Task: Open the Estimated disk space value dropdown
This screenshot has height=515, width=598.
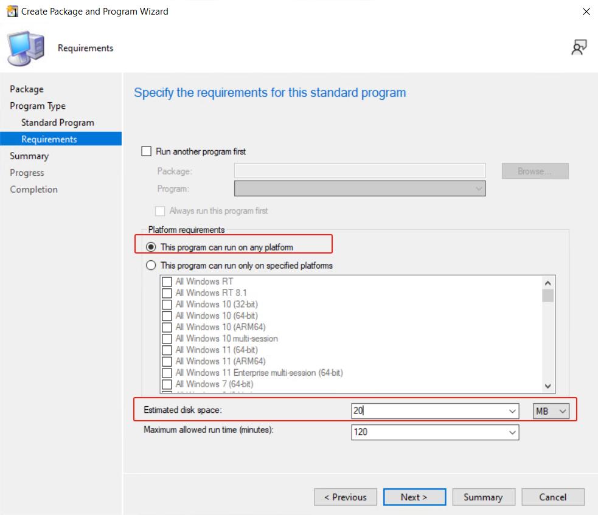Action: [512, 412]
